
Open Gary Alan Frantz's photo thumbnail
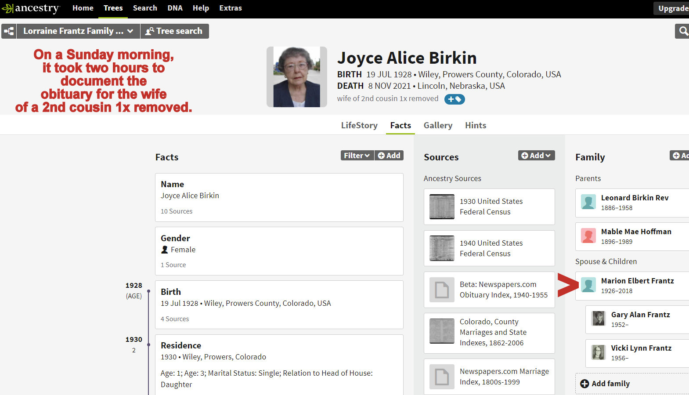click(x=598, y=319)
